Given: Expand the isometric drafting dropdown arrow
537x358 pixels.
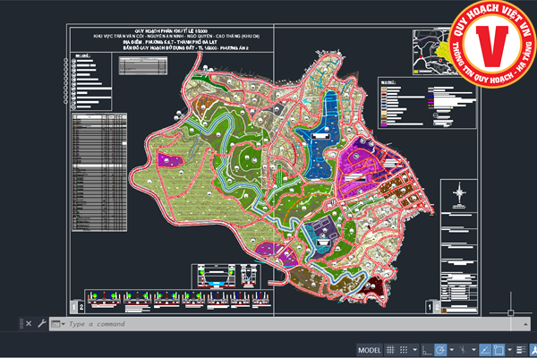Looking at the screenshot, I should [x=474, y=350].
